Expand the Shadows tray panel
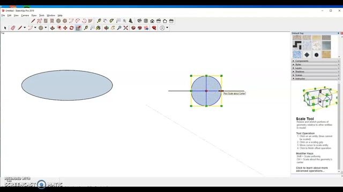This screenshot has height=192, width=343. [x=316, y=71]
